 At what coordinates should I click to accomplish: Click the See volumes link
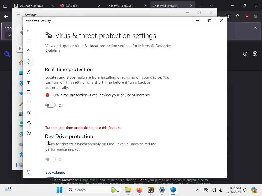pyautogui.click(x=55, y=172)
